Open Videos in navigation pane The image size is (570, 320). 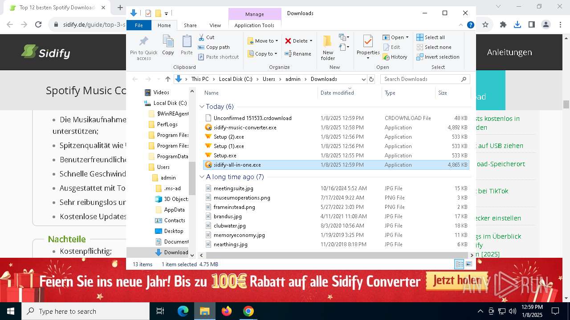[161, 92]
